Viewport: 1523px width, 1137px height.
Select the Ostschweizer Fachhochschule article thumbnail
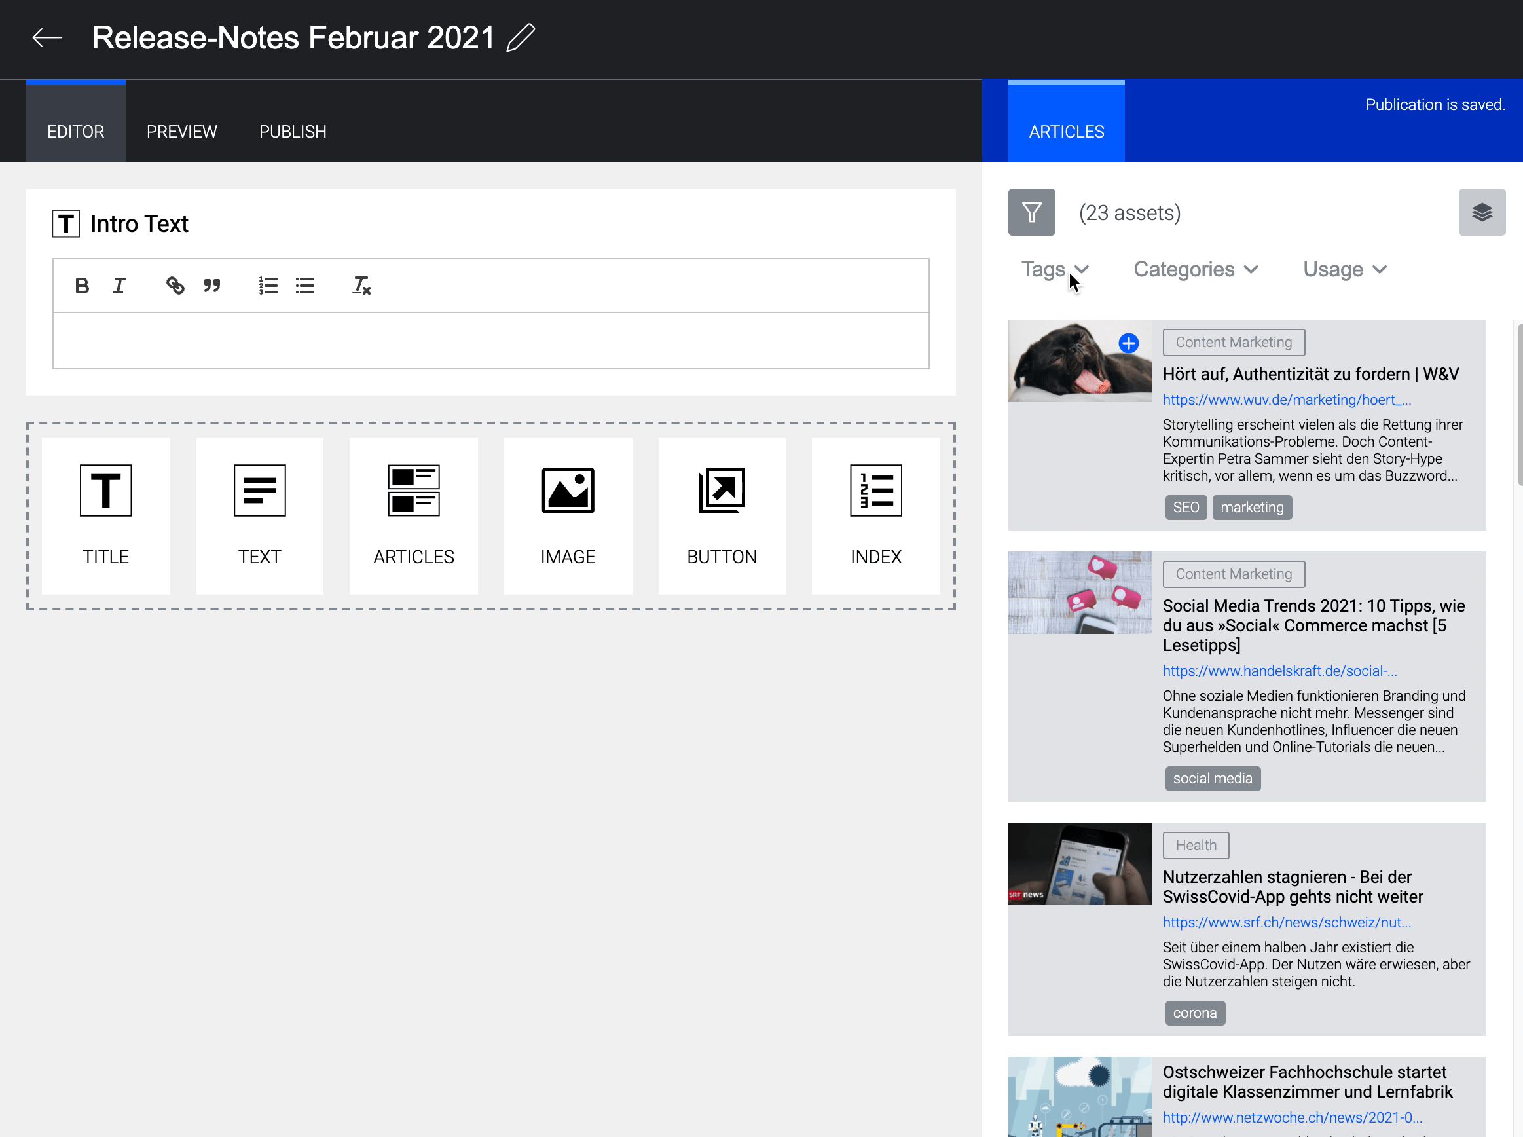pos(1080,1097)
